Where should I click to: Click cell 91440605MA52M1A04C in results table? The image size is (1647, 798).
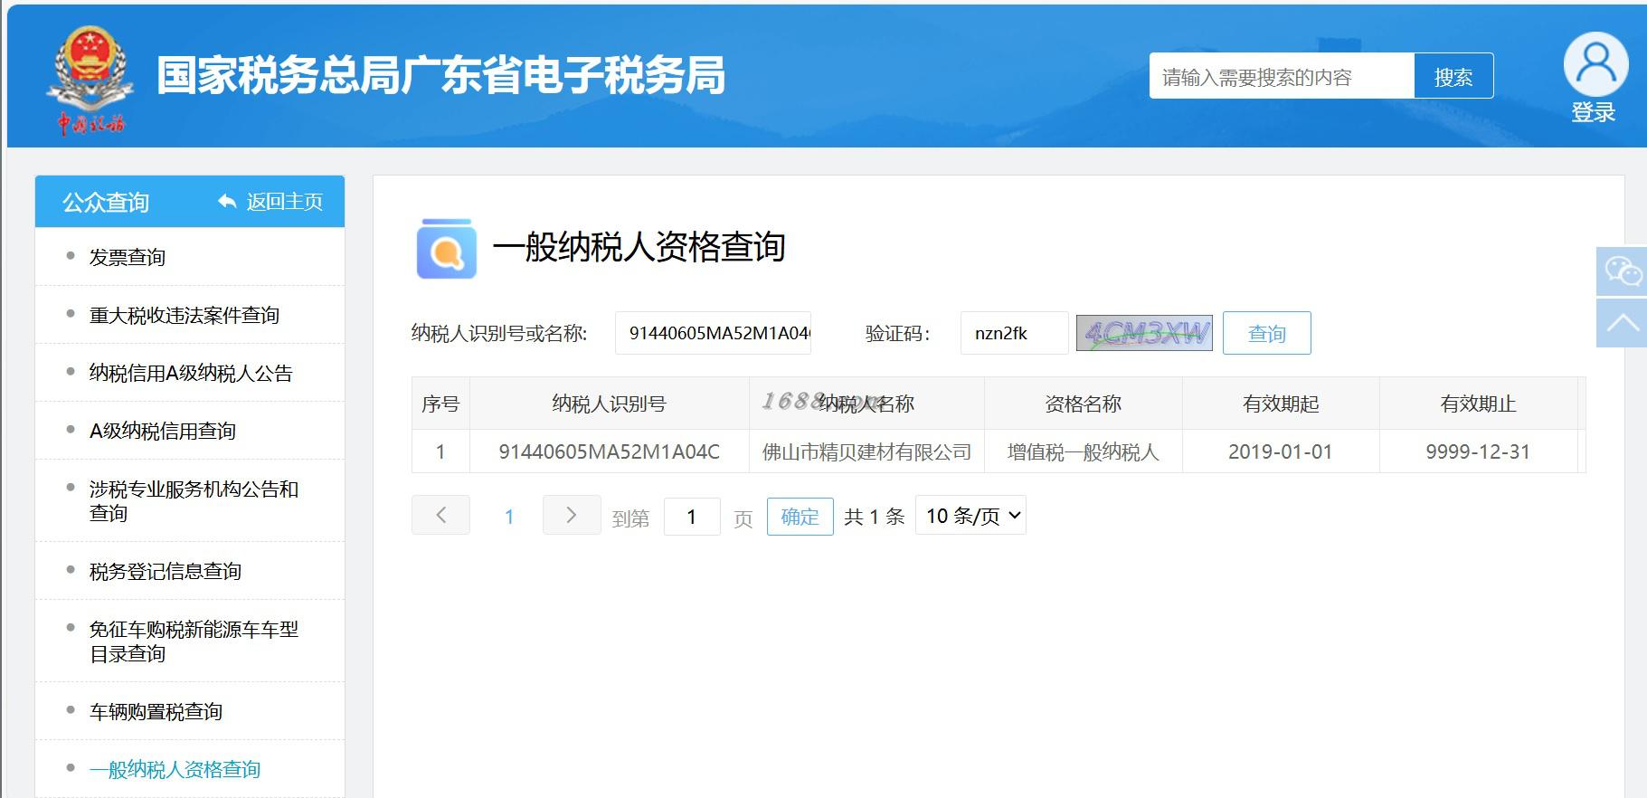tap(610, 451)
